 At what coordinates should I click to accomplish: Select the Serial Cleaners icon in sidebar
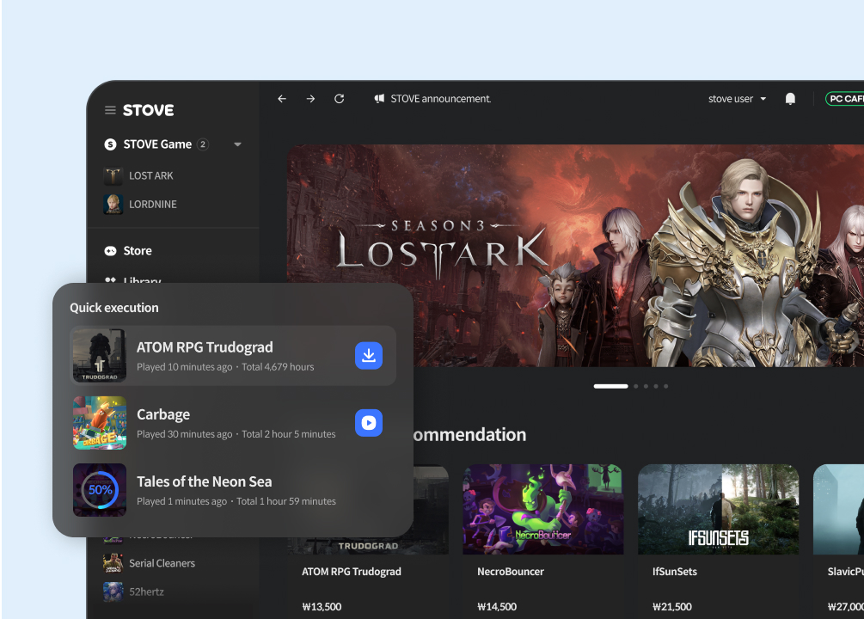(x=113, y=563)
